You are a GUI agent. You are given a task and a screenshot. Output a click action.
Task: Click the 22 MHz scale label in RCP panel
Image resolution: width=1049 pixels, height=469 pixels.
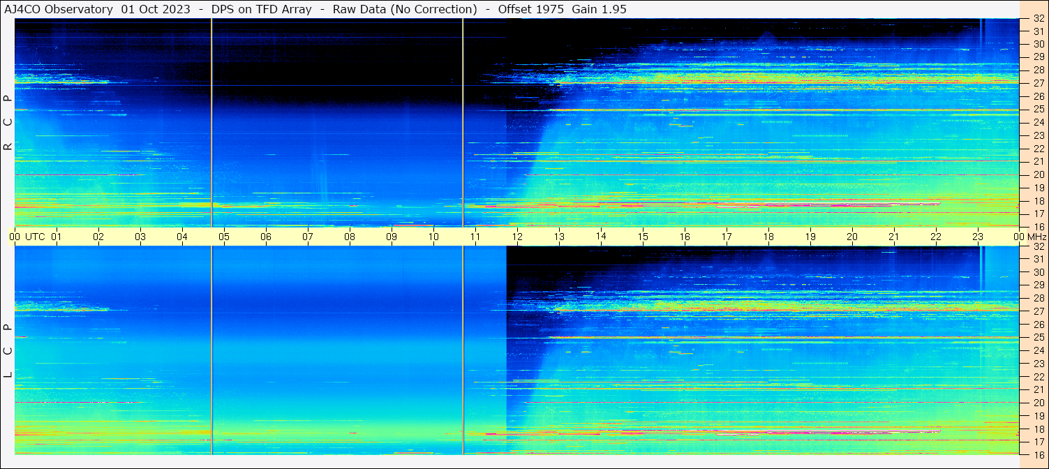1038,149
